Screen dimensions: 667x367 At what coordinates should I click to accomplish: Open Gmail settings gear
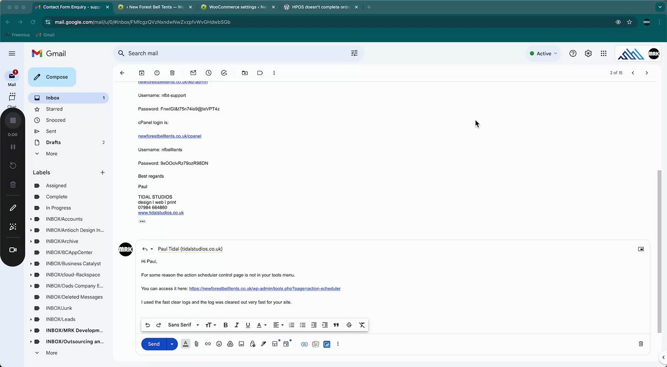click(x=588, y=54)
